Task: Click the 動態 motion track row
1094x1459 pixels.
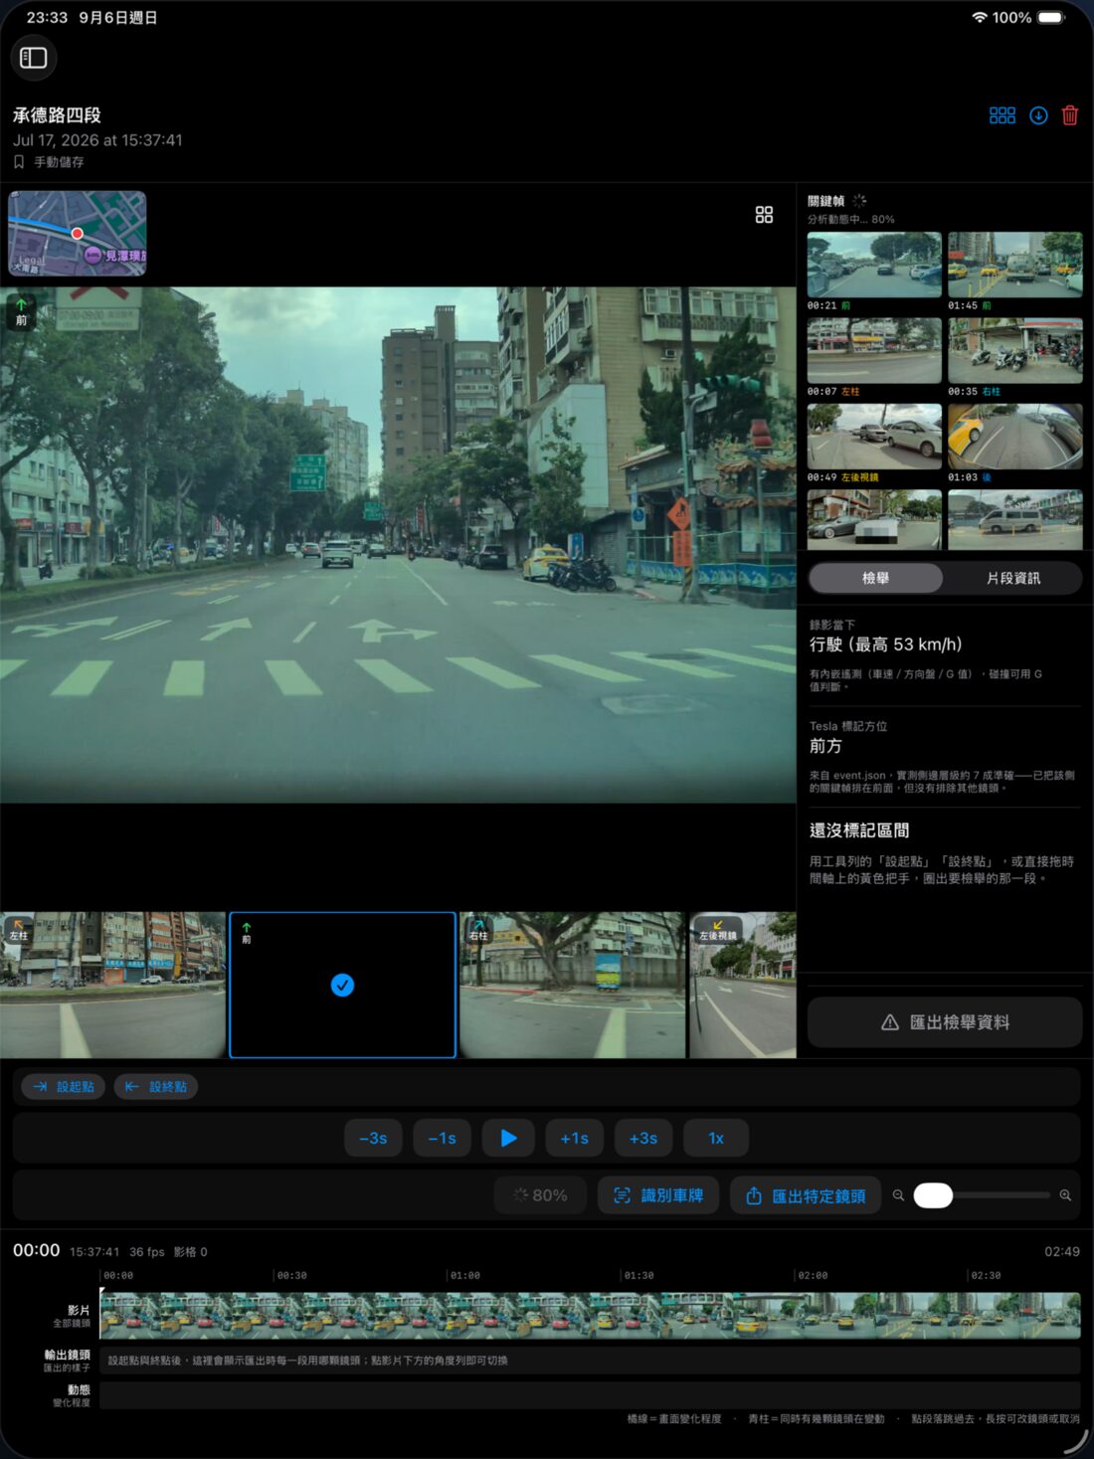Action: [590, 1395]
